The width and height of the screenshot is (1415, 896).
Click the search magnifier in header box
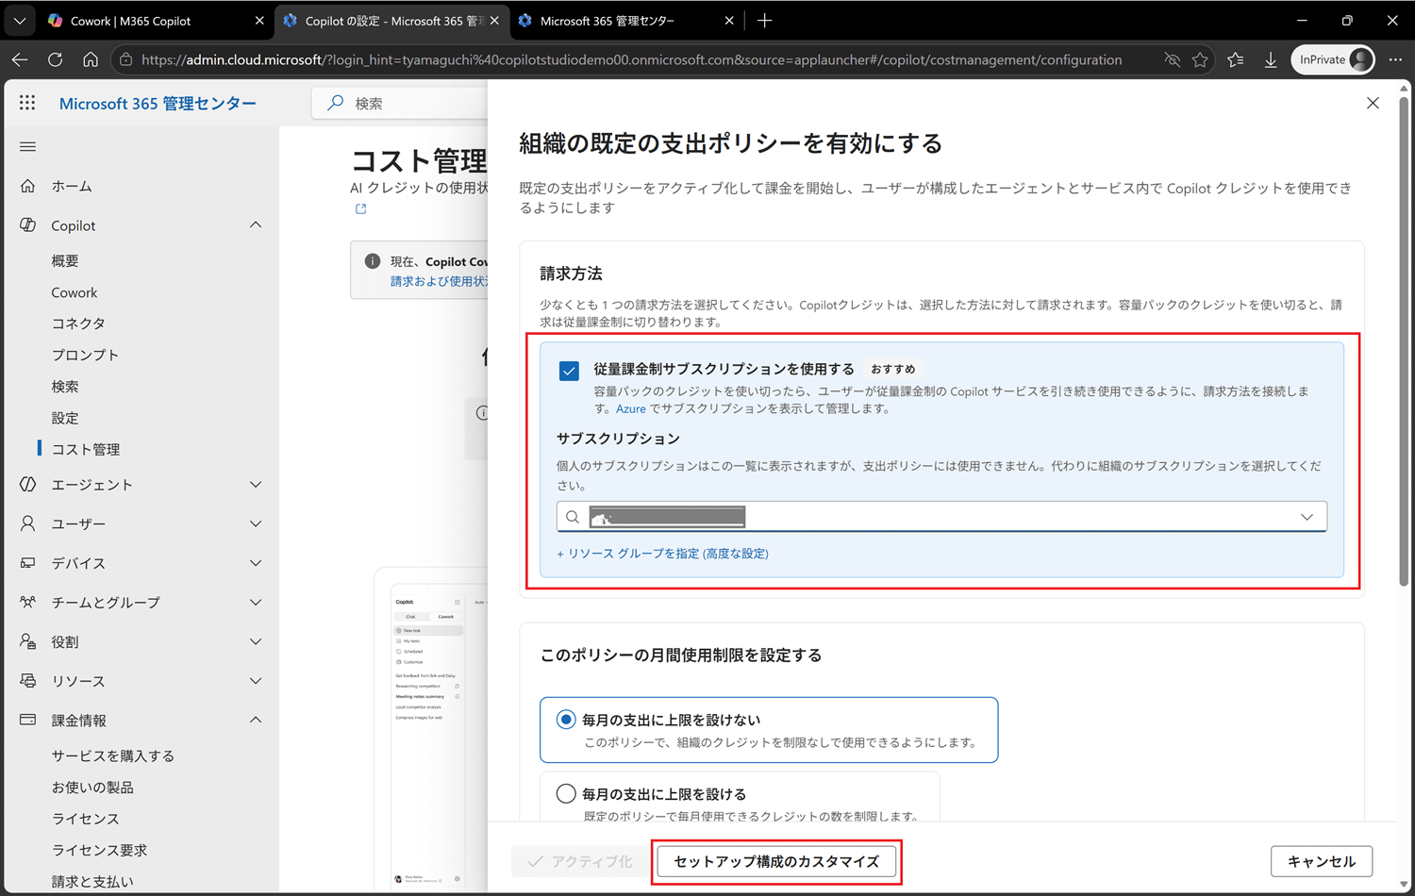(x=335, y=103)
